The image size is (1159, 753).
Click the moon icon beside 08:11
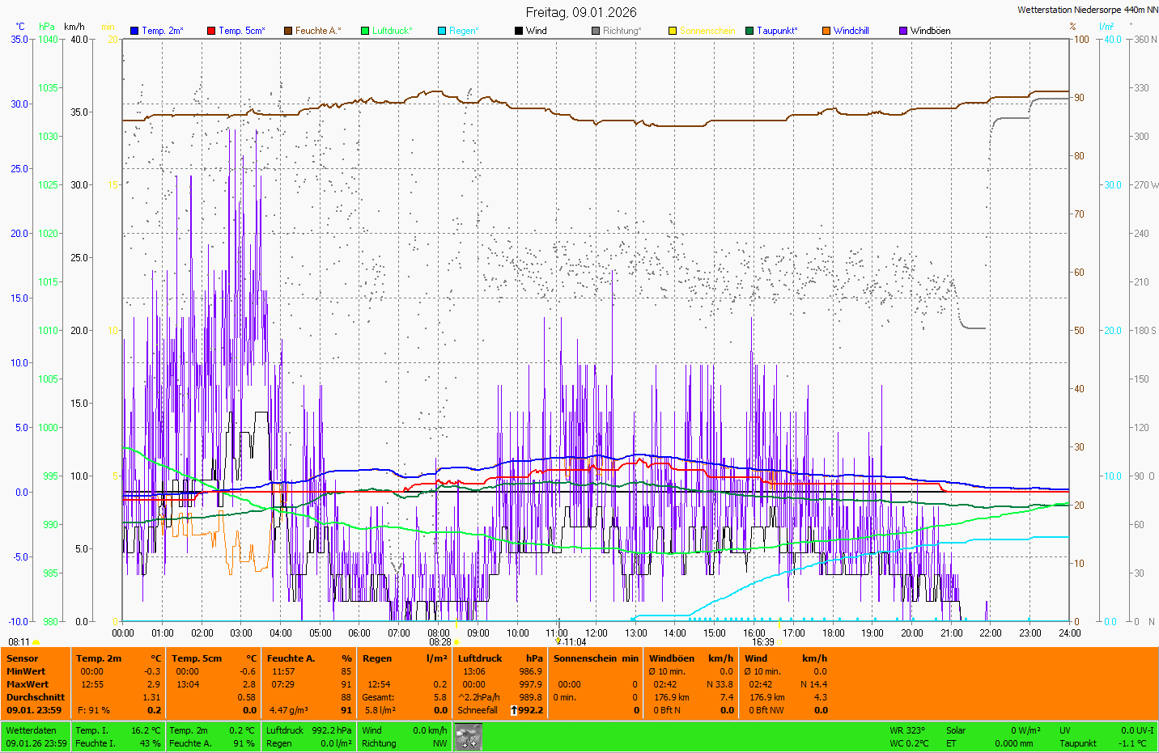(36, 642)
